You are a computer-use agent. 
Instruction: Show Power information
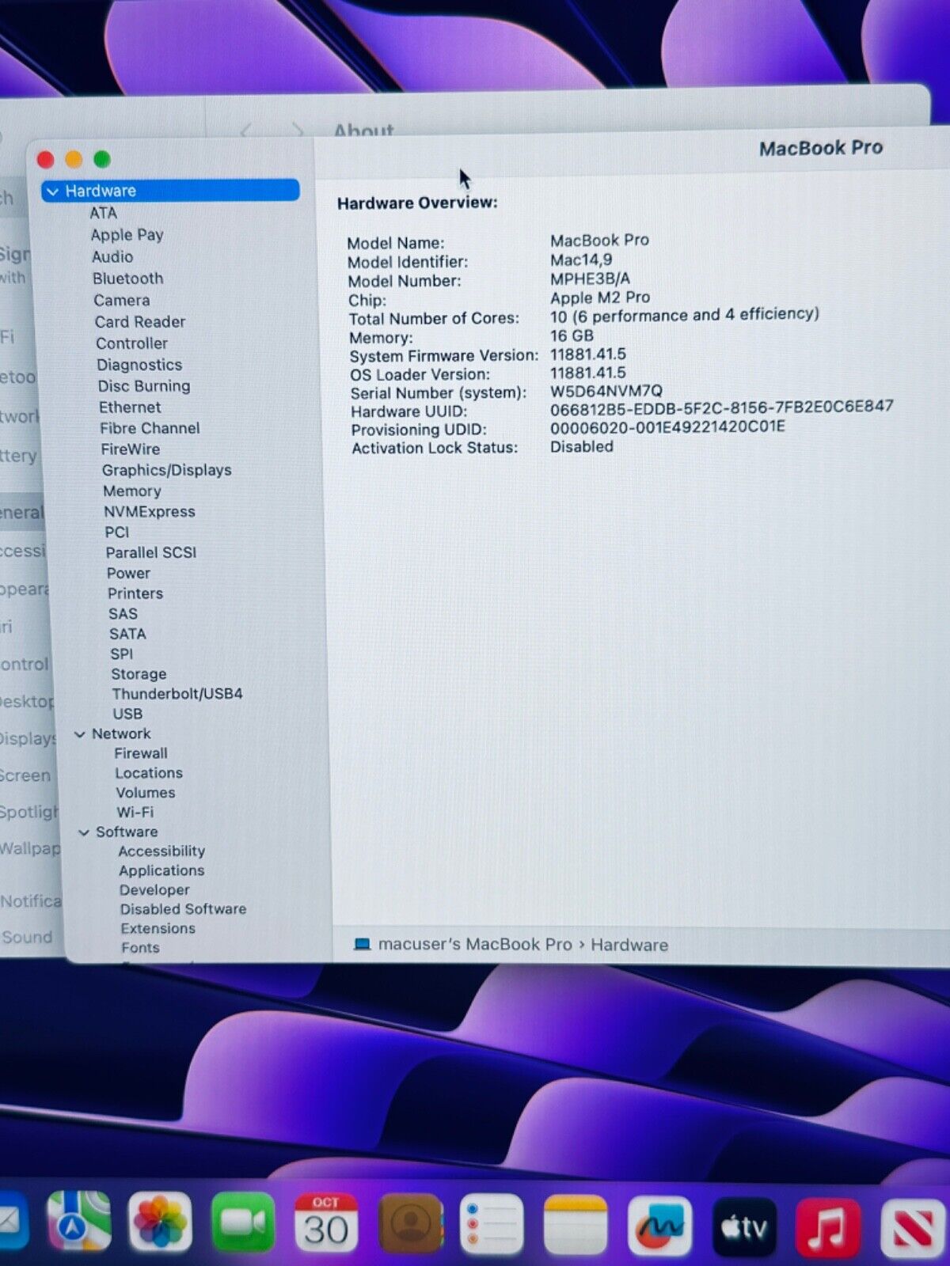tap(128, 573)
